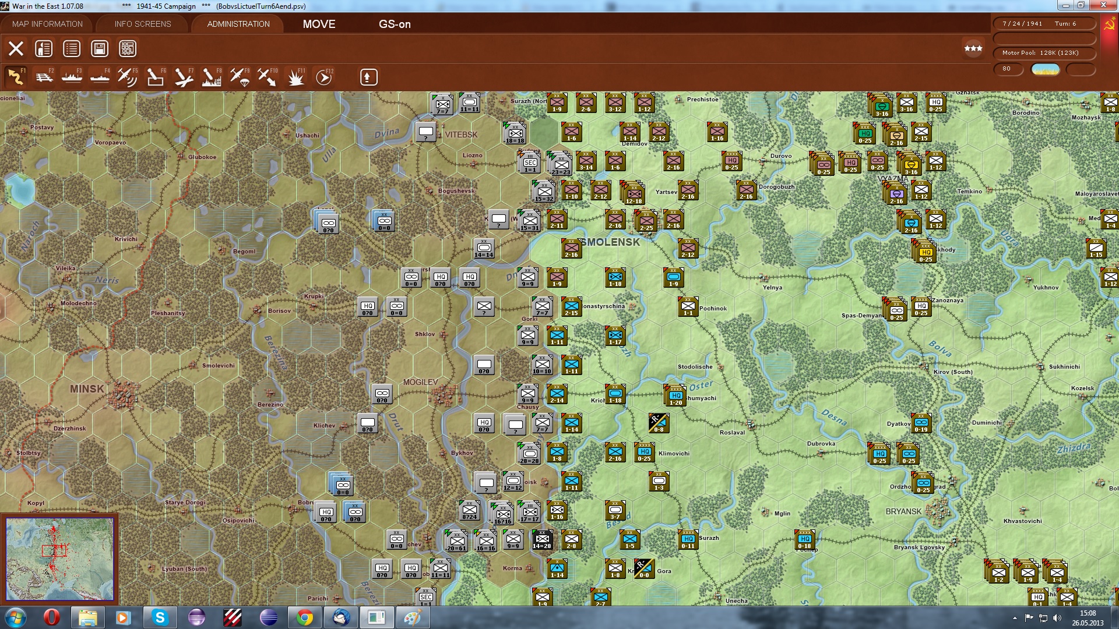Select the F7 bomb airfield mode icon
This screenshot has width=1119, height=629.
click(184, 77)
